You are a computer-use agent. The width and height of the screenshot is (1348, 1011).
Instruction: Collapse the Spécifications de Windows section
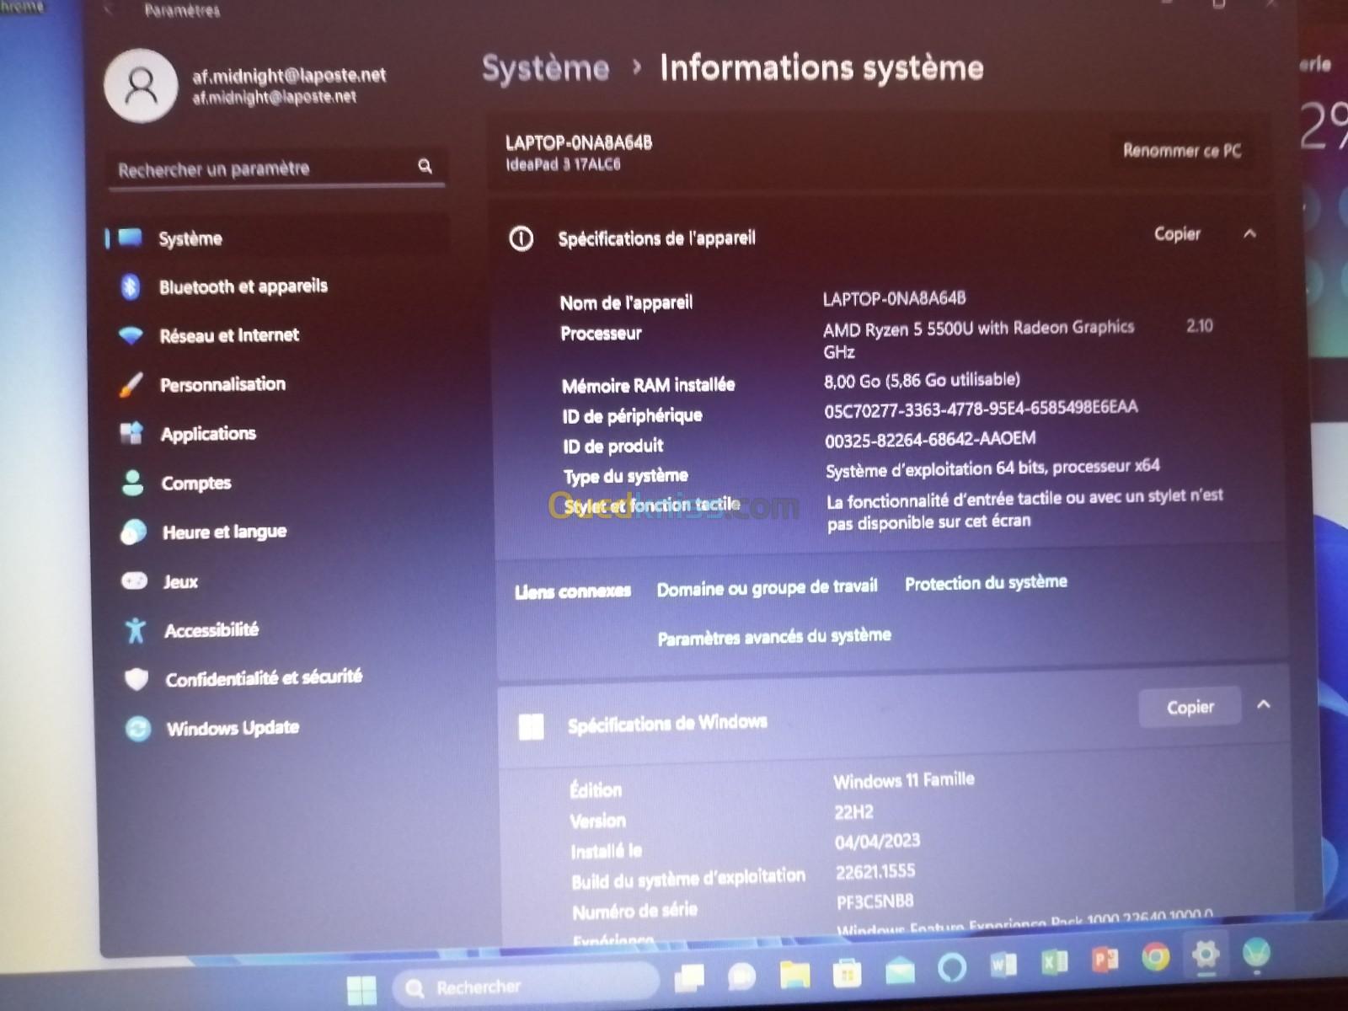(1264, 704)
